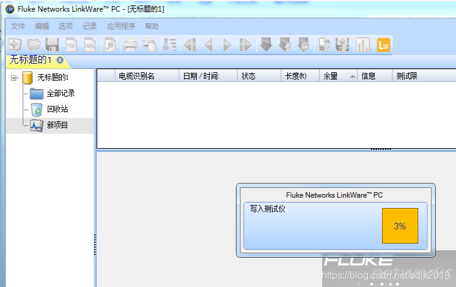Sort by 余量 column header

pos(339,76)
